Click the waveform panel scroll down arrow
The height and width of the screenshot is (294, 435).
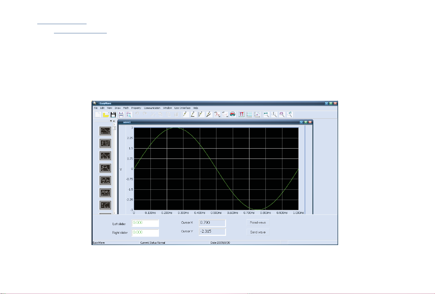[115, 213]
